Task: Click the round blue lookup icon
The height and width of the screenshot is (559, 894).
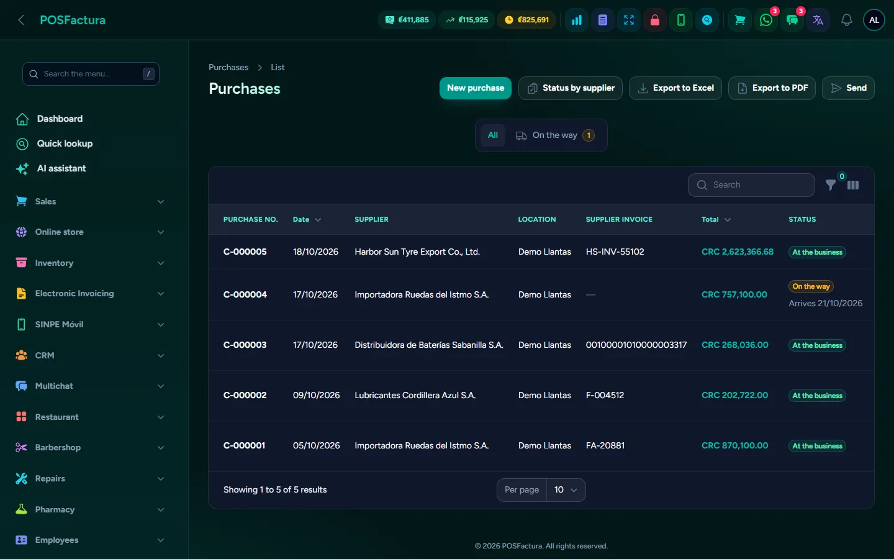Action: pyautogui.click(x=707, y=20)
